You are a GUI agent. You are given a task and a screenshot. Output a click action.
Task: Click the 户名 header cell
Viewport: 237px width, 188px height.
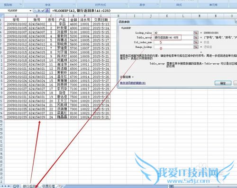62,20
